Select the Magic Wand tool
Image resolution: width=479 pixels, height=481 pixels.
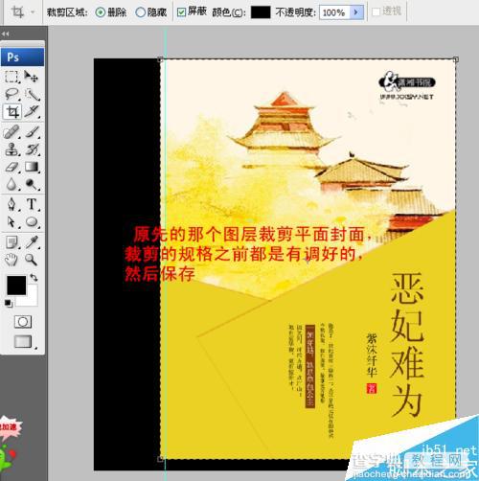[32, 94]
